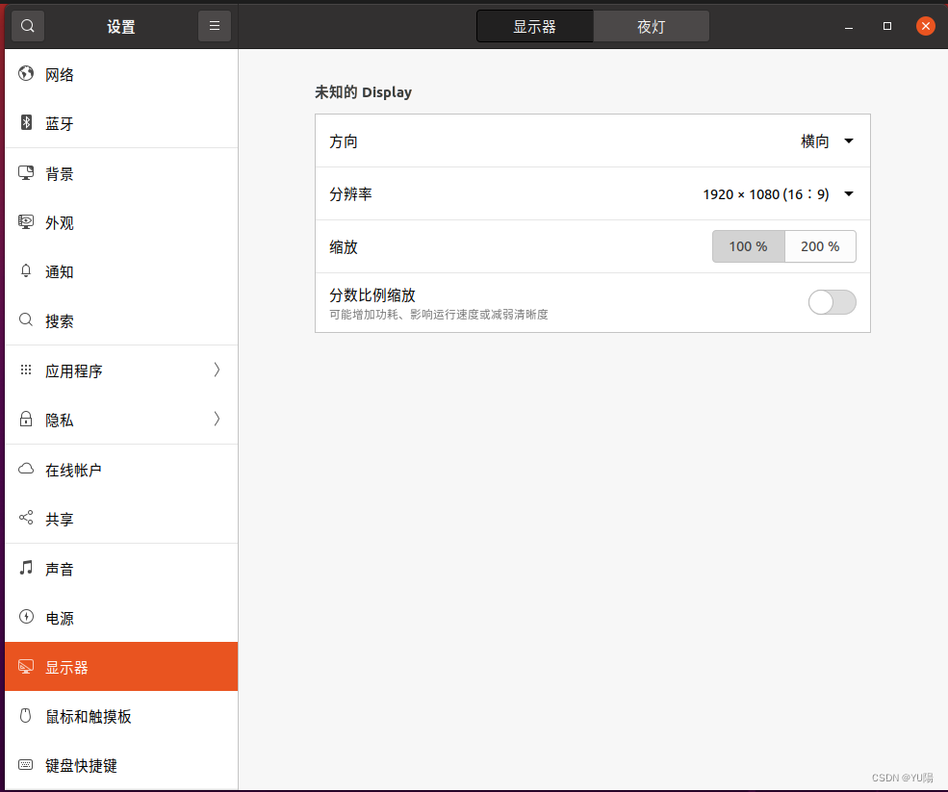The width and height of the screenshot is (948, 792).
Task: Click the monitor icon beside 背景
Action: click(x=26, y=173)
